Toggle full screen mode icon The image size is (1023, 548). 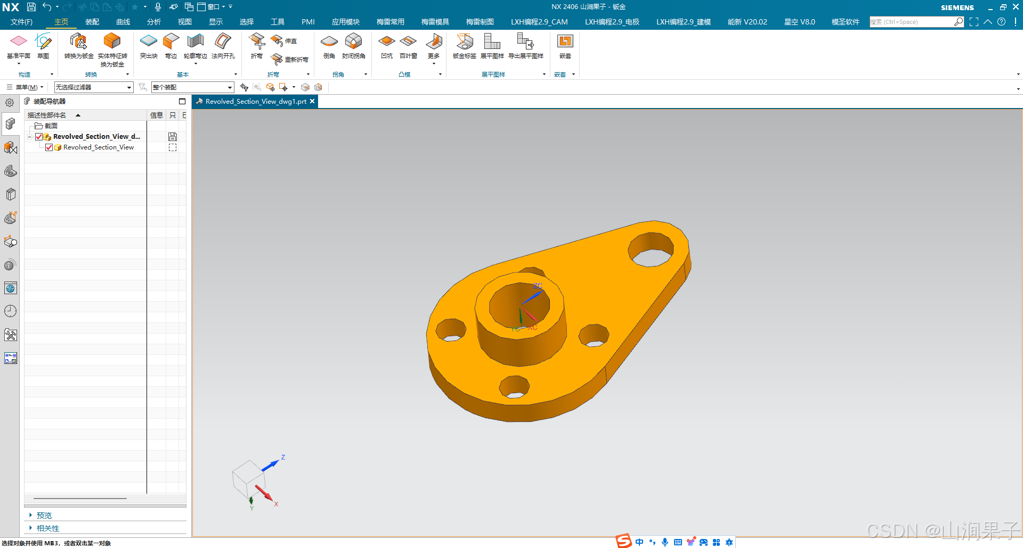pyautogui.click(x=974, y=22)
